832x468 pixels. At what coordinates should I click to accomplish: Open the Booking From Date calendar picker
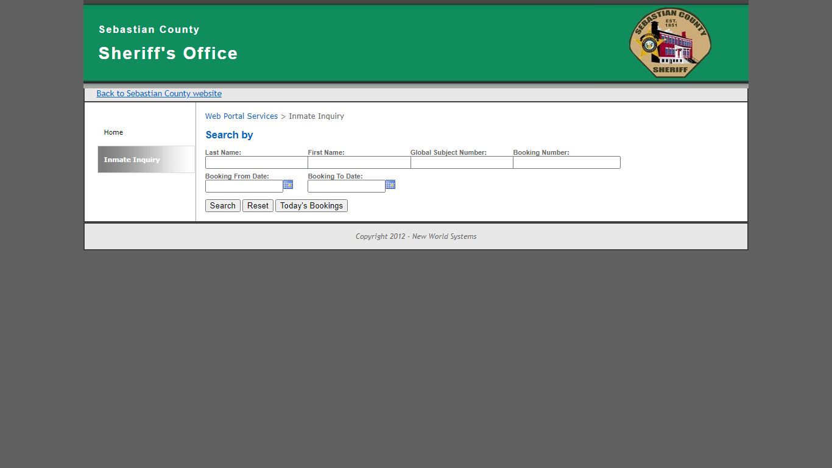tap(288, 185)
